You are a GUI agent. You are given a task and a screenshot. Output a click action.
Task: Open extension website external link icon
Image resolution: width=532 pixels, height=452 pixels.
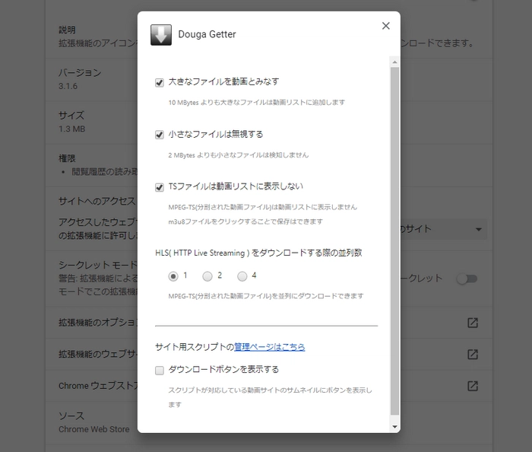[x=473, y=355]
